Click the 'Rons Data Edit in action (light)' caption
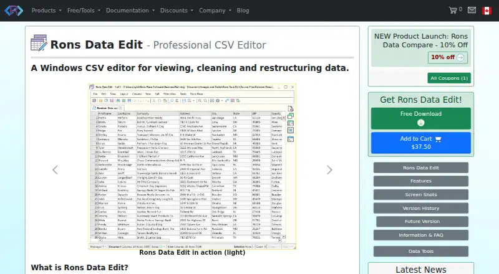Image resolution: width=499 pixels, height=274 pixels. pos(192,252)
